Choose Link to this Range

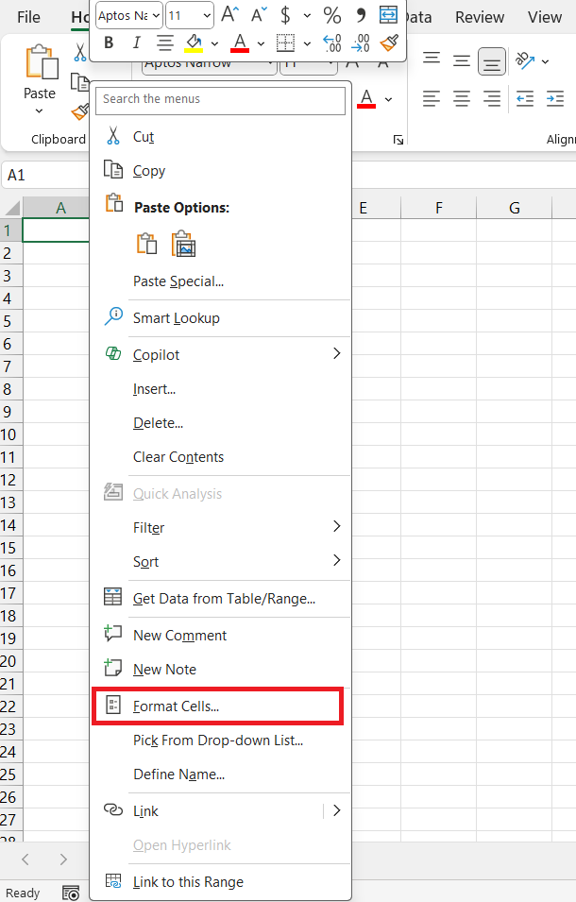221,882
